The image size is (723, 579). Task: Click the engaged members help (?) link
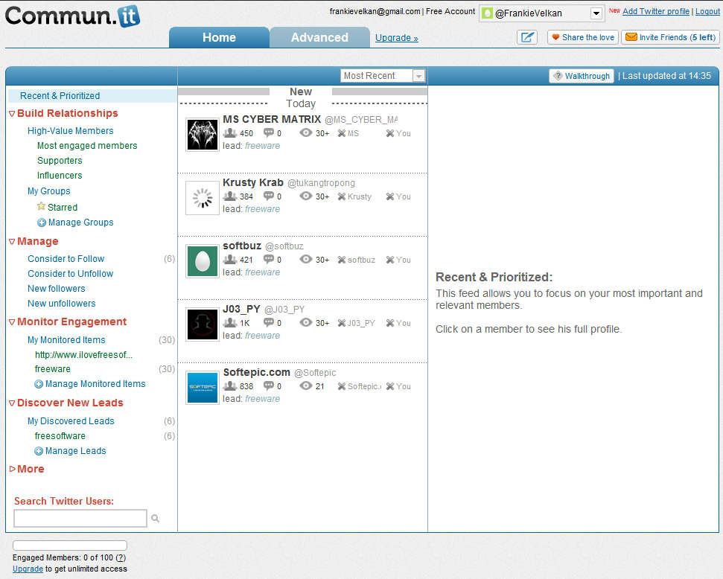[121, 557]
